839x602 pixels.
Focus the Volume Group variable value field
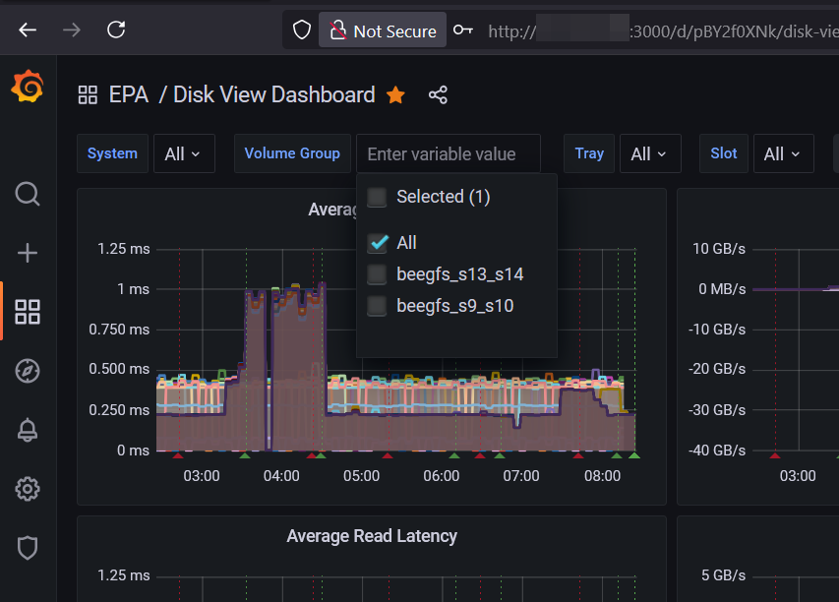(449, 153)
